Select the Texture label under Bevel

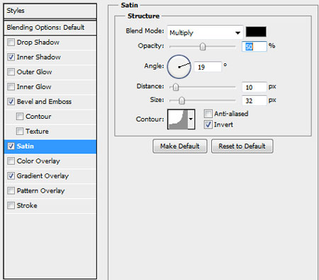[37, 131]
